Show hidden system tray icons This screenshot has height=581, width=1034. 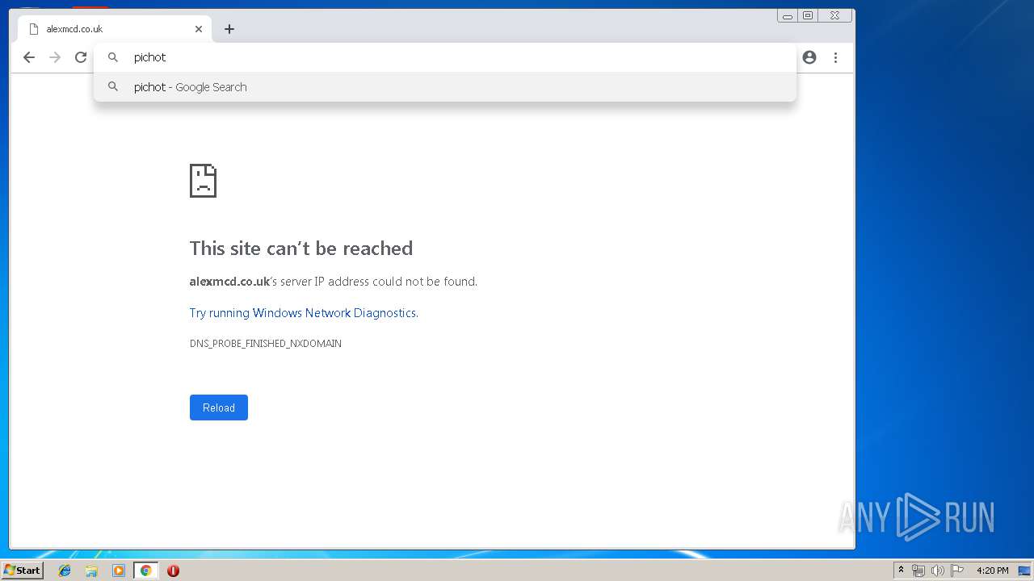pyautogui.click(x=901, y=571)
